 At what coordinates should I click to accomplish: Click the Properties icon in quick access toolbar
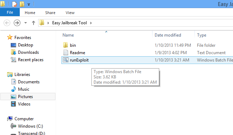coord(14,4)
